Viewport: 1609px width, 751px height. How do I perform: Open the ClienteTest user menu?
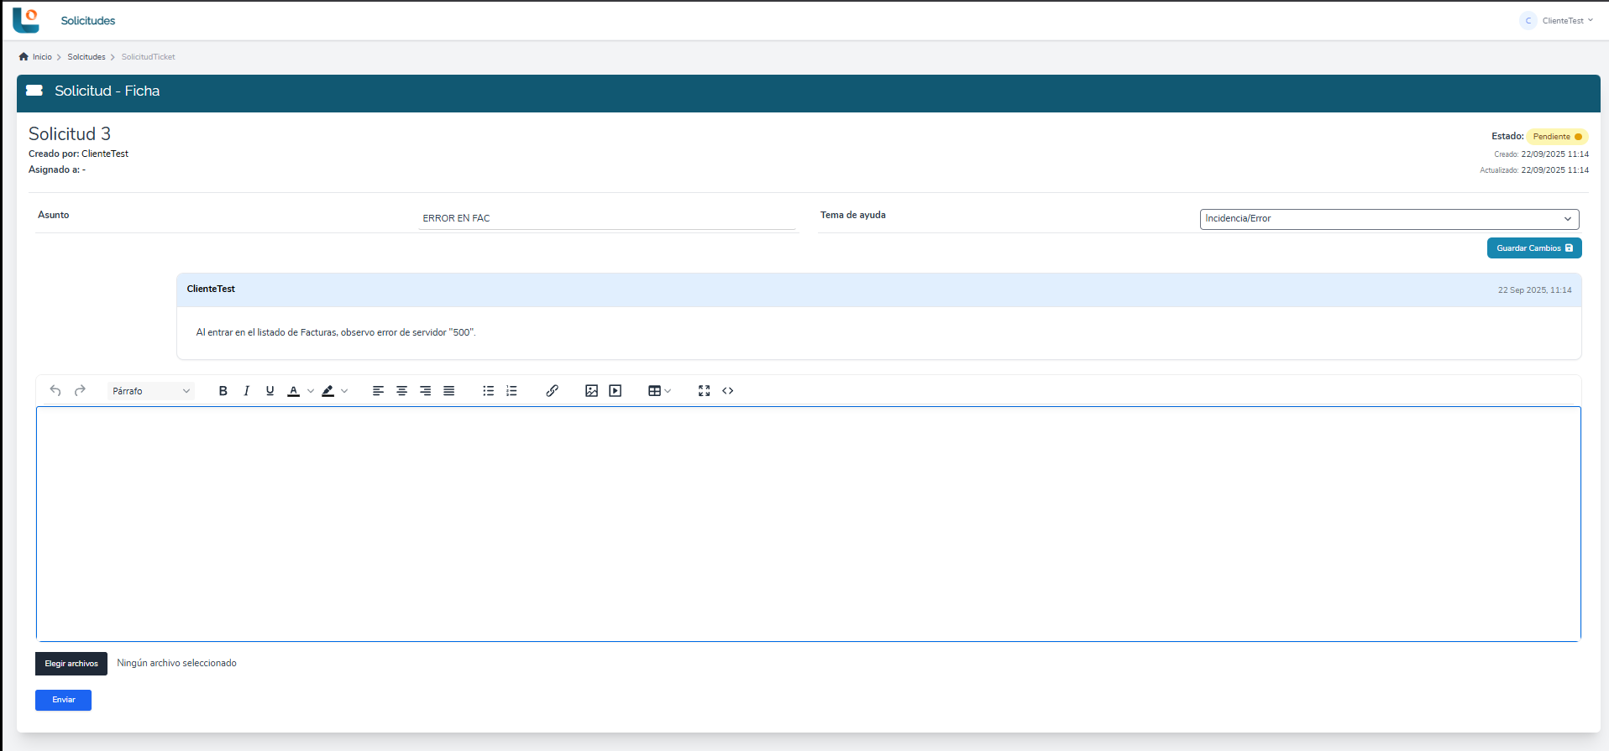(x=1558, y=21)
